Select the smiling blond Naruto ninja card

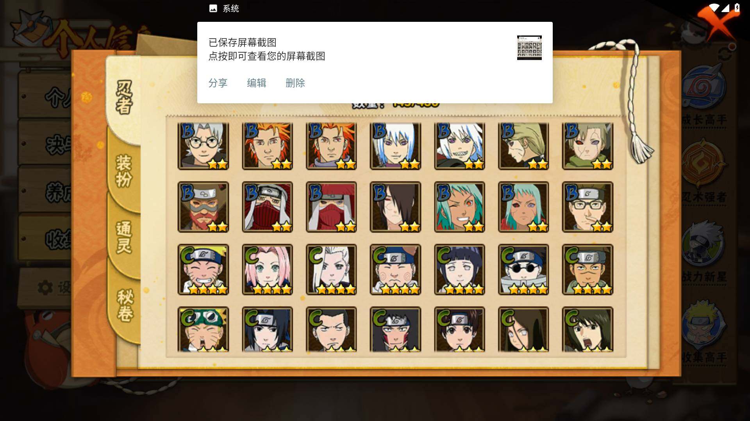point(203,269)
